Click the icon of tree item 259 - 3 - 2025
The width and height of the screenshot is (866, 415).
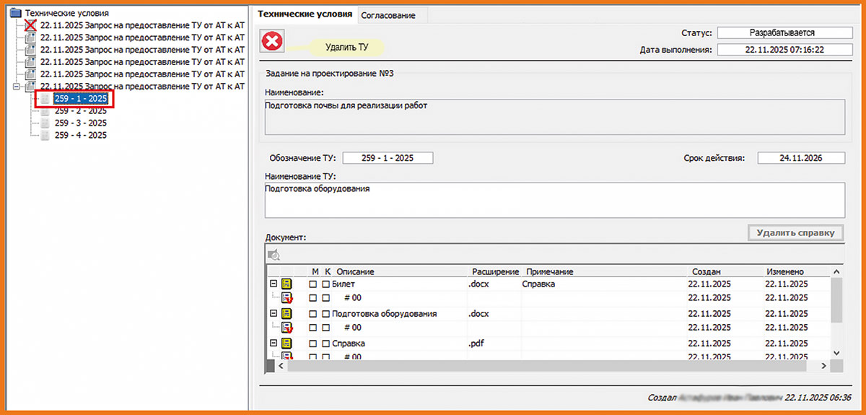click(45, 123)
